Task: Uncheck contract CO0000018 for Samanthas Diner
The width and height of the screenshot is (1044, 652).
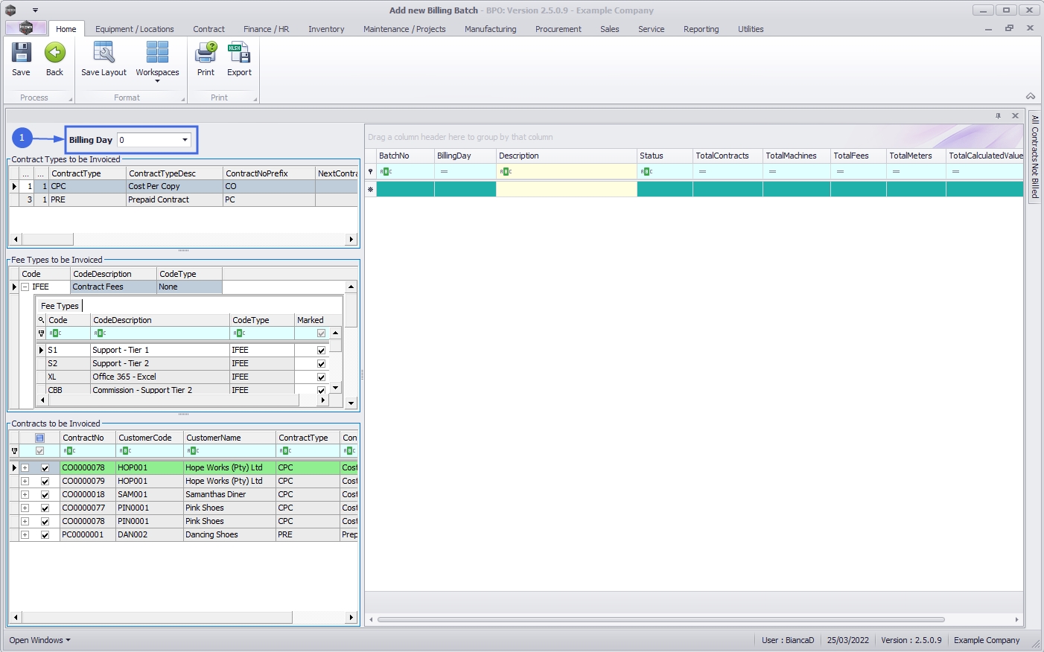Action: [45, 495]
